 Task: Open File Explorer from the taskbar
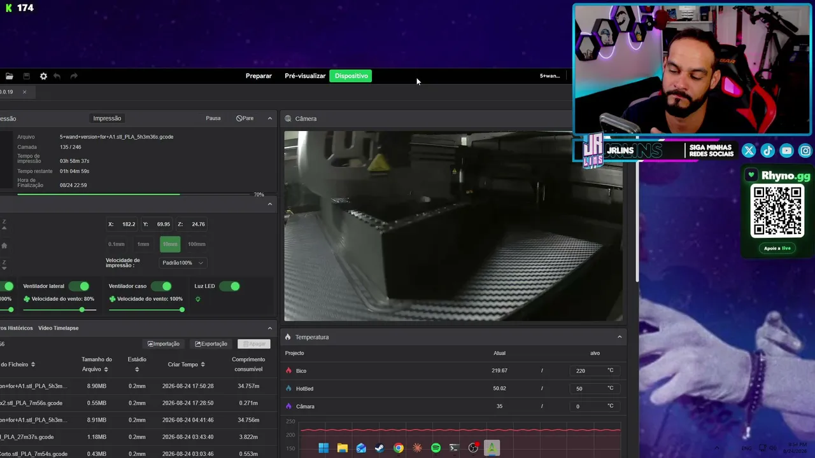[x=342, y=448]
